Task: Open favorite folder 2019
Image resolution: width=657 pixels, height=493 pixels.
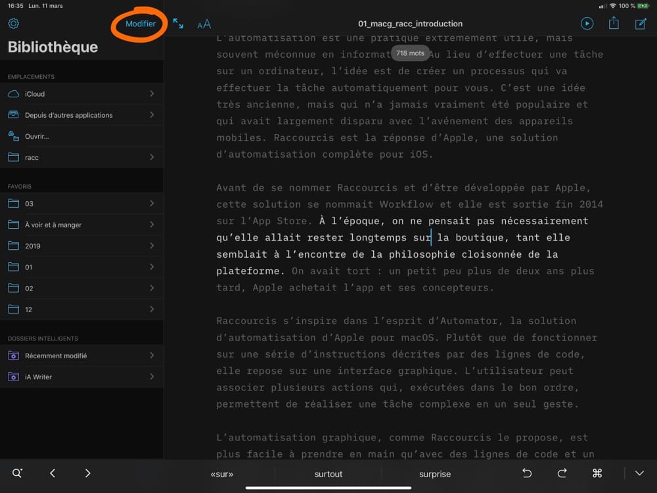Action: pos(81,246)
